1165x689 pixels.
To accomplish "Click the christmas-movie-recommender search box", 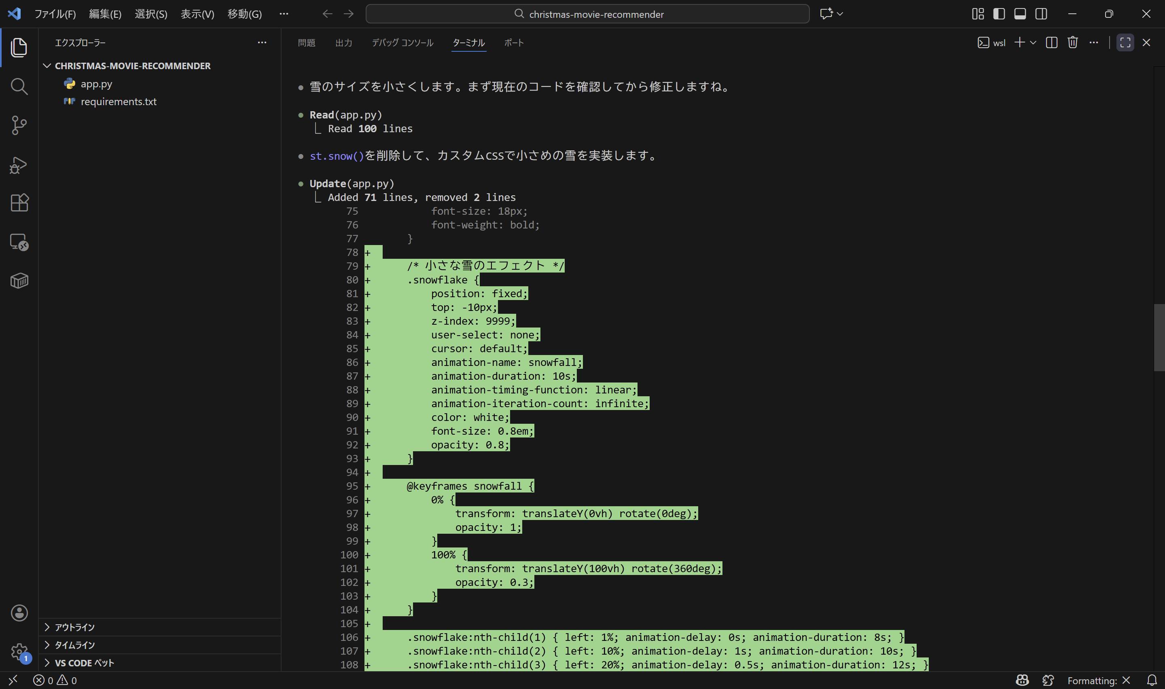I will pos(587,14).
